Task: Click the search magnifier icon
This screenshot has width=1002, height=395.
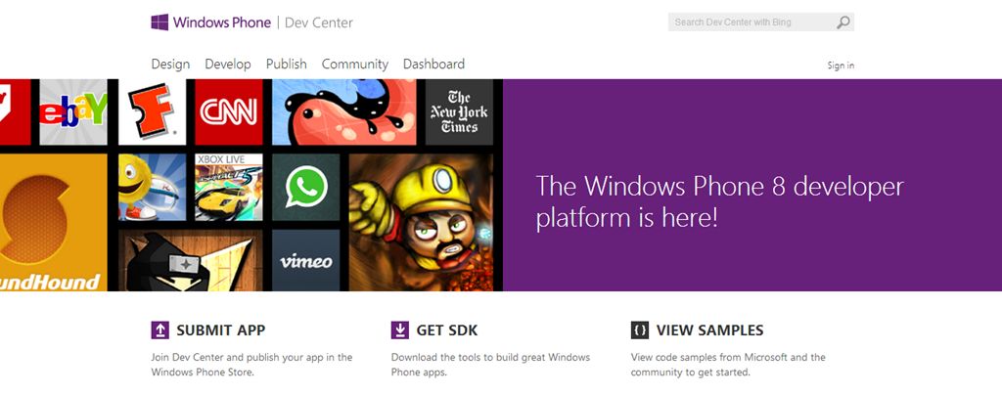Action: (843, 22)
